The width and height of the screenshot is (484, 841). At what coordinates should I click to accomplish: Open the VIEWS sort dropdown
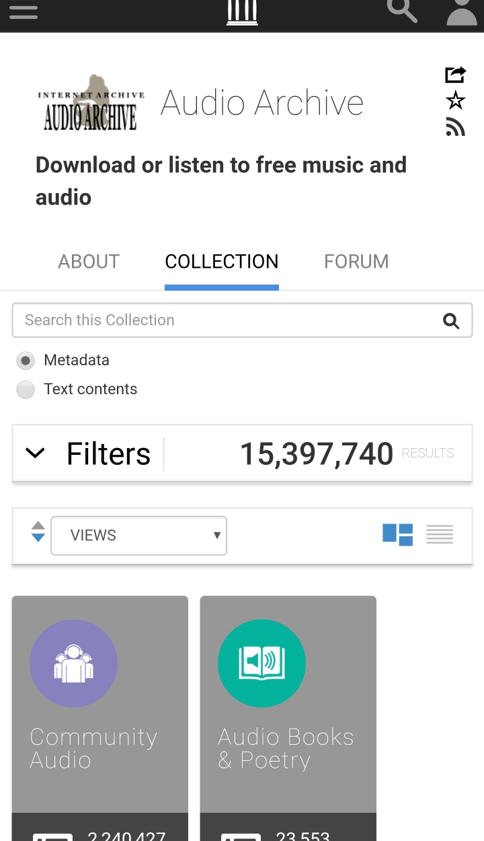coord(139,536)
